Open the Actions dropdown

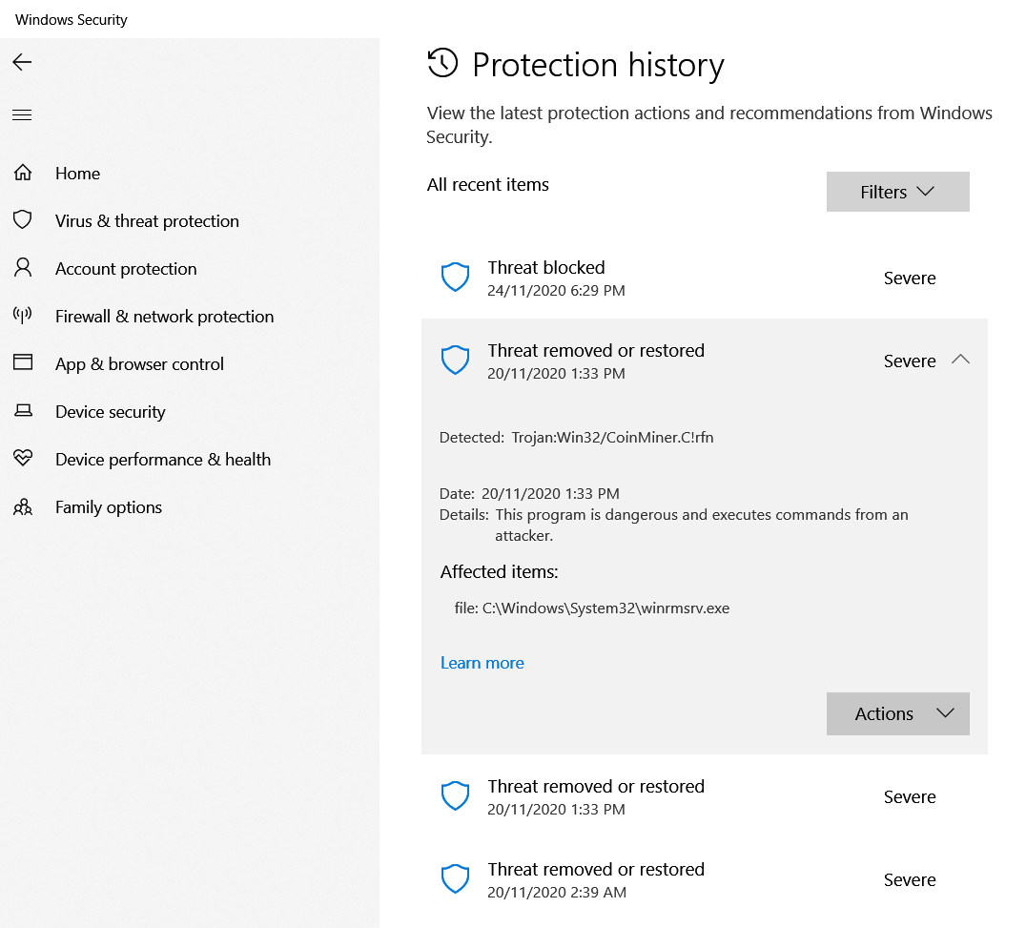click(x=898, y=714)
